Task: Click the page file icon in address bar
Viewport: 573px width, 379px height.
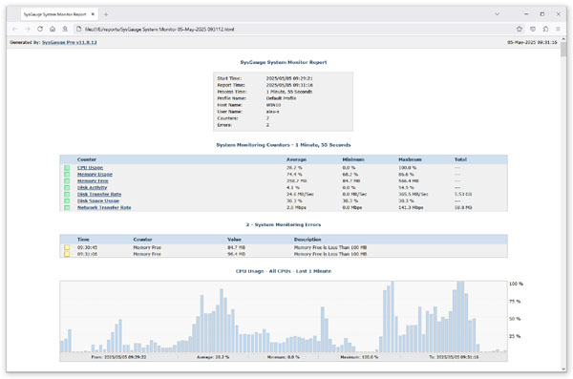Action: click(78, 29)
